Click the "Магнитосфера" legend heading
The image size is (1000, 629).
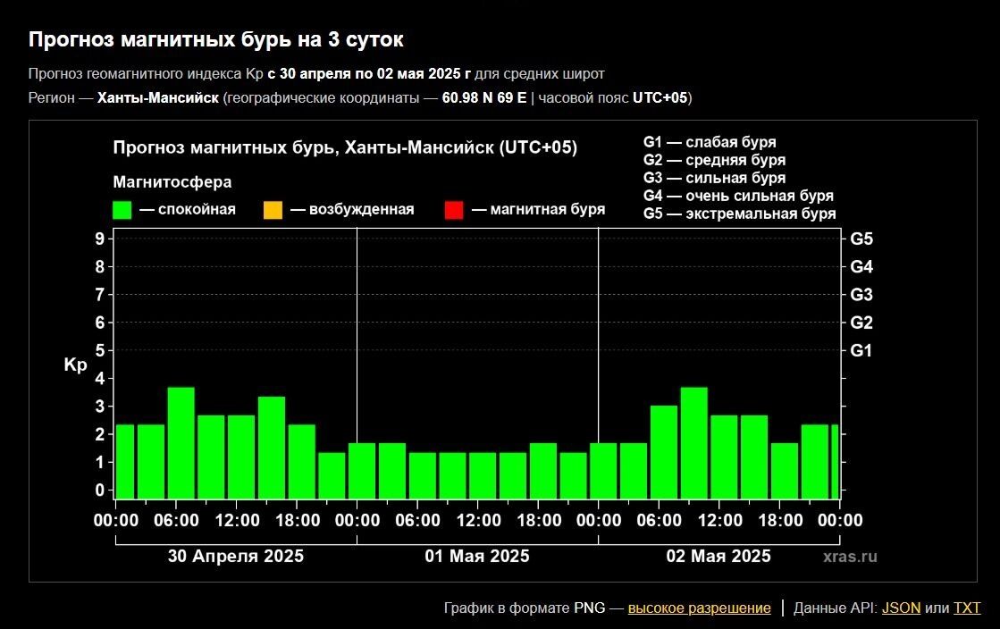172,182
